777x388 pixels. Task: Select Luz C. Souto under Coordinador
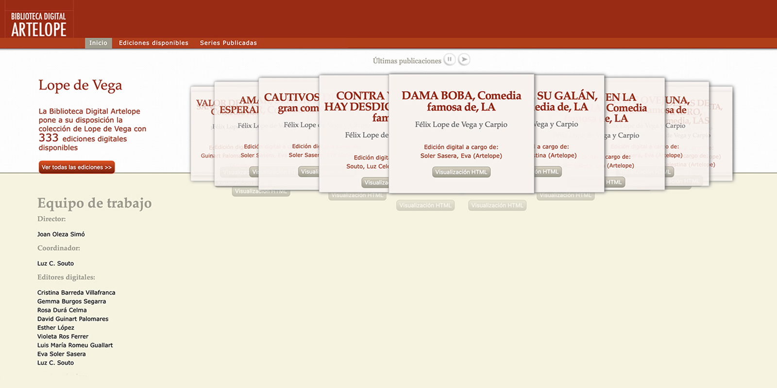click(x=56, y=263)
